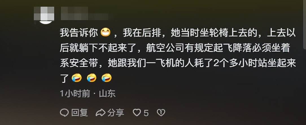This screenshot has height=125, width=306.
Task: Click the reply speech bubble icon
Action: pyautogui.click(x=64, y=113)
